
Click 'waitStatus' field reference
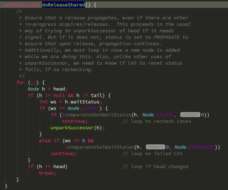tap(85, 102)
